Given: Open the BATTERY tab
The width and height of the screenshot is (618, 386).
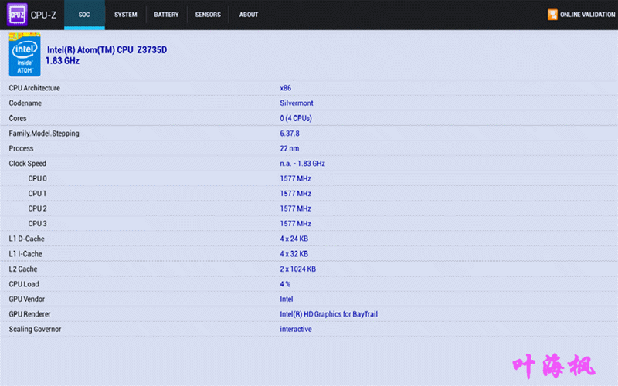Looking at the screenshot, I should pos(166,15).
